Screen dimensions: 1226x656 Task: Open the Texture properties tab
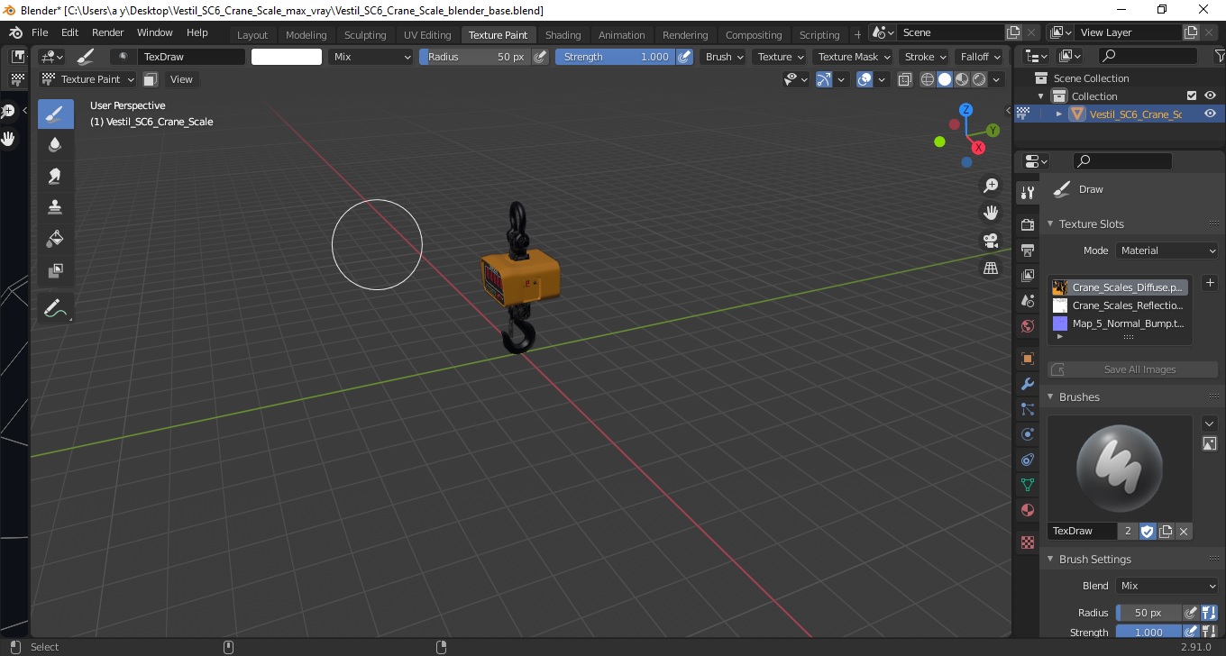1027,542
